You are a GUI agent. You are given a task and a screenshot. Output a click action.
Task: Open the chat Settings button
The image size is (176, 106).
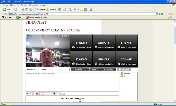pyautogui.click(x=124, y=70)
